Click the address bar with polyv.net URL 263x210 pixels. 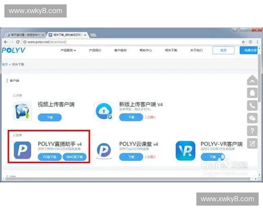[x=131, y=42]
